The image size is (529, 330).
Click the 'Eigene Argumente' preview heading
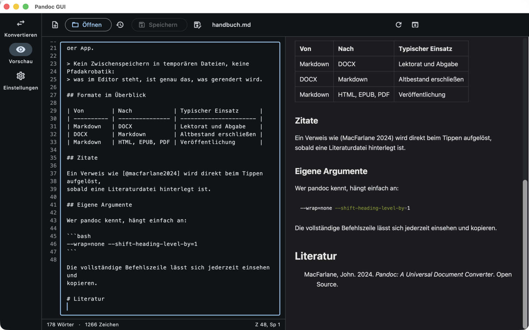point(331,171)
